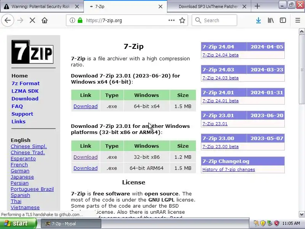Open a new tab with plus button
The image size is (305, 229).
click(257, 6)
